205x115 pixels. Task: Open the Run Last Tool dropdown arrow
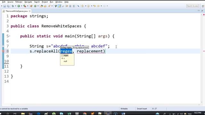coord(28,6)
